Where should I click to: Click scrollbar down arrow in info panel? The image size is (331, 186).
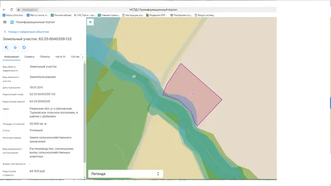coord(85,178)
